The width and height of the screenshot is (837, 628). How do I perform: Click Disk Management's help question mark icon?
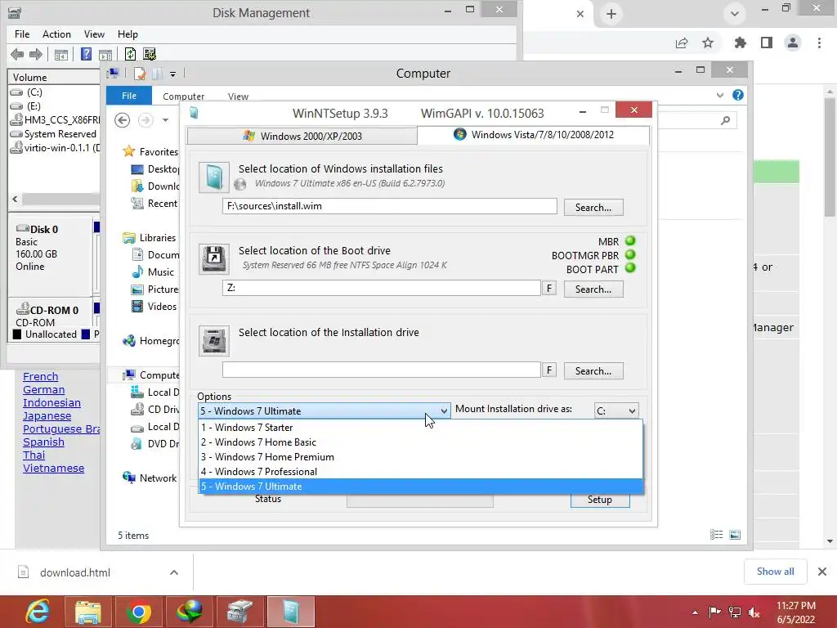(86, 54)
